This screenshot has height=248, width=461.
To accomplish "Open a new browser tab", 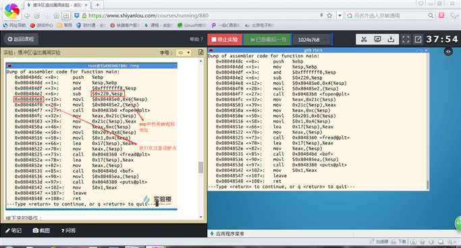I will pyautogui.click(x=98, y=5).
